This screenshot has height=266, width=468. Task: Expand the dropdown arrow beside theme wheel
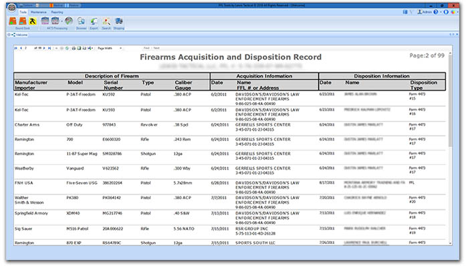(x=457, y=12)
